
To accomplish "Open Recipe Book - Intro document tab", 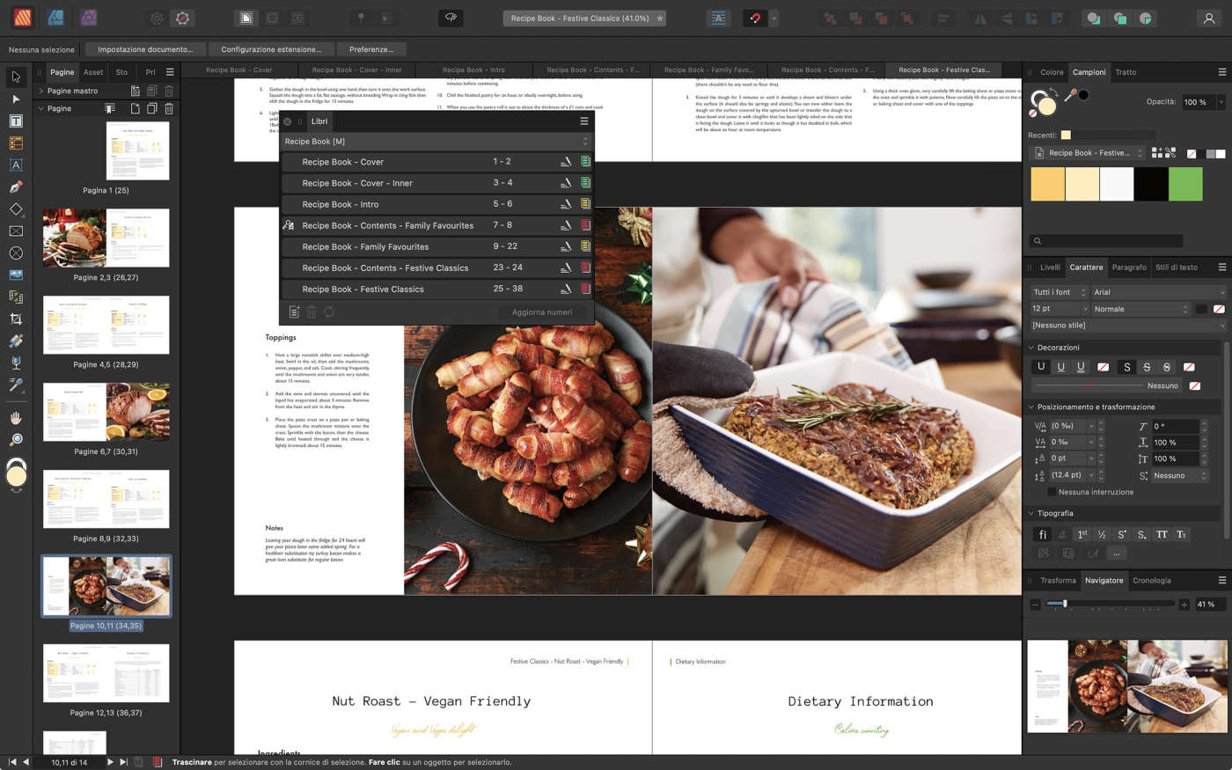I will click(473, 70).
